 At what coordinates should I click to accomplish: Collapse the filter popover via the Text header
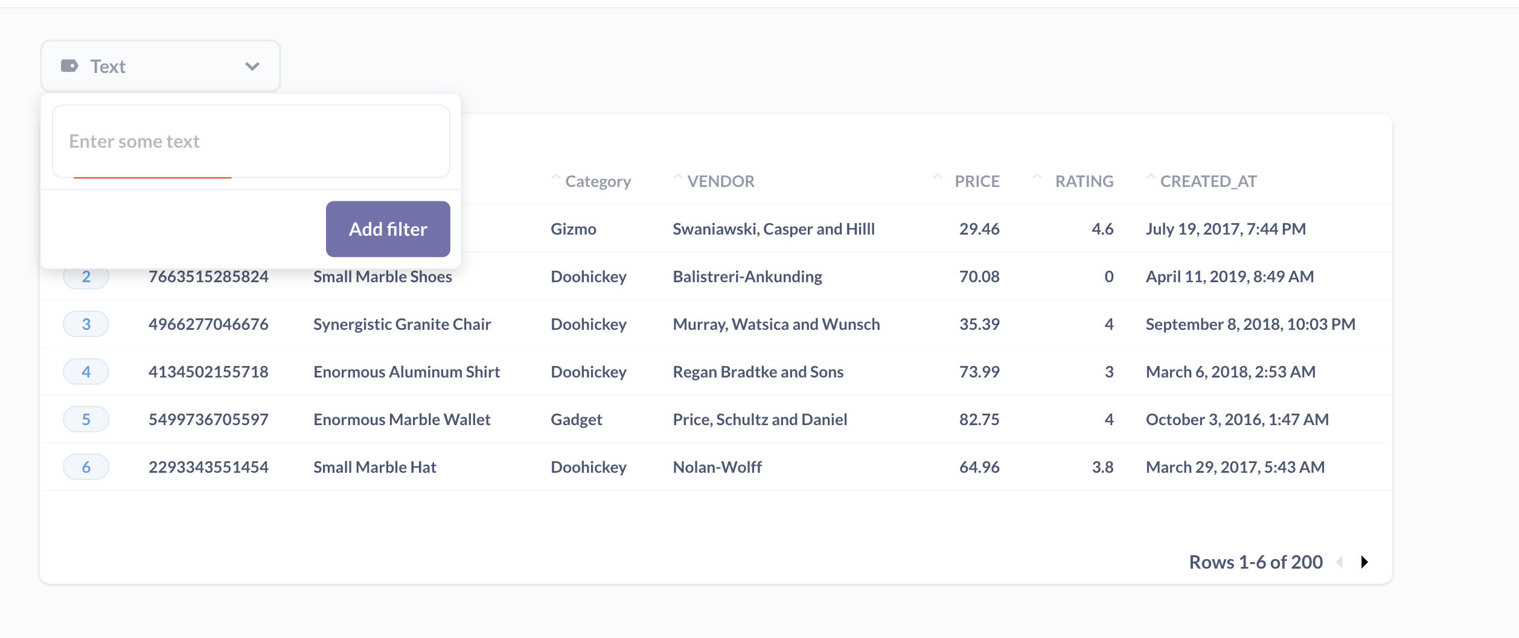(108, 66)
